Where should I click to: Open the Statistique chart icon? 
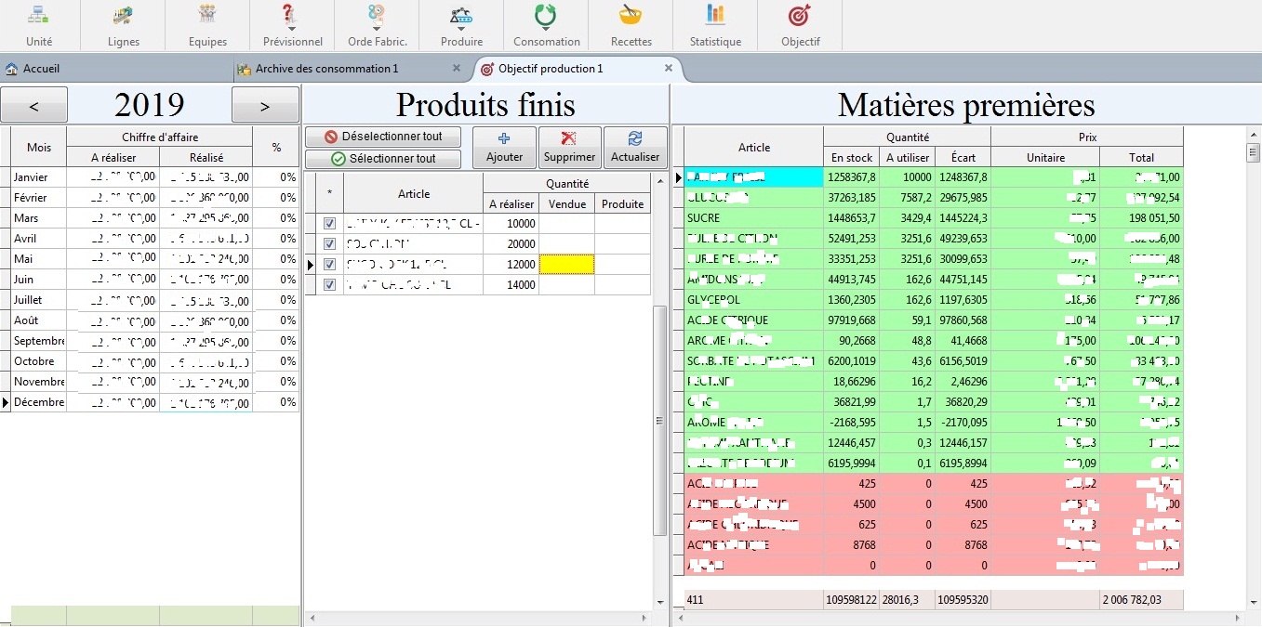click(x=715, y=16)
